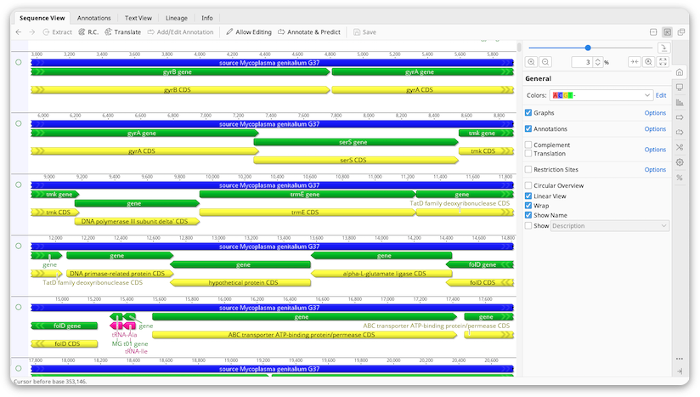The width and height of the screenshot is (700, 397).
Task: Uncheck the Graphs checkbox
Action: click(x=528, y=112)
